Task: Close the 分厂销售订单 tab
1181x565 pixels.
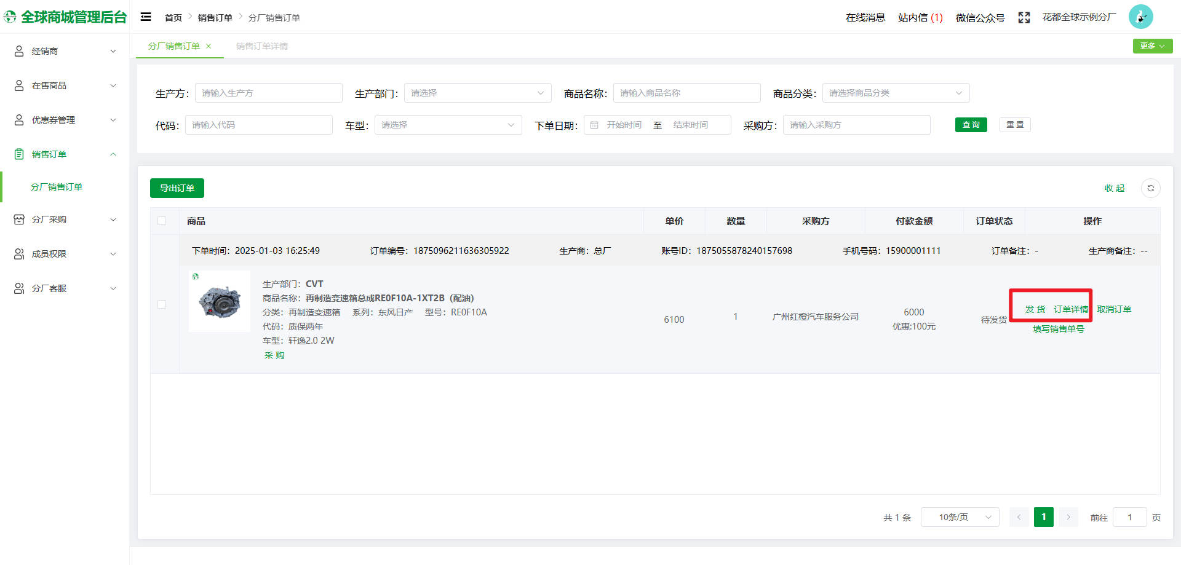Action: point(209,46)
